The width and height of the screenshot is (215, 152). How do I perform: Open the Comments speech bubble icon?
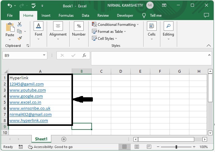[206, 15]
